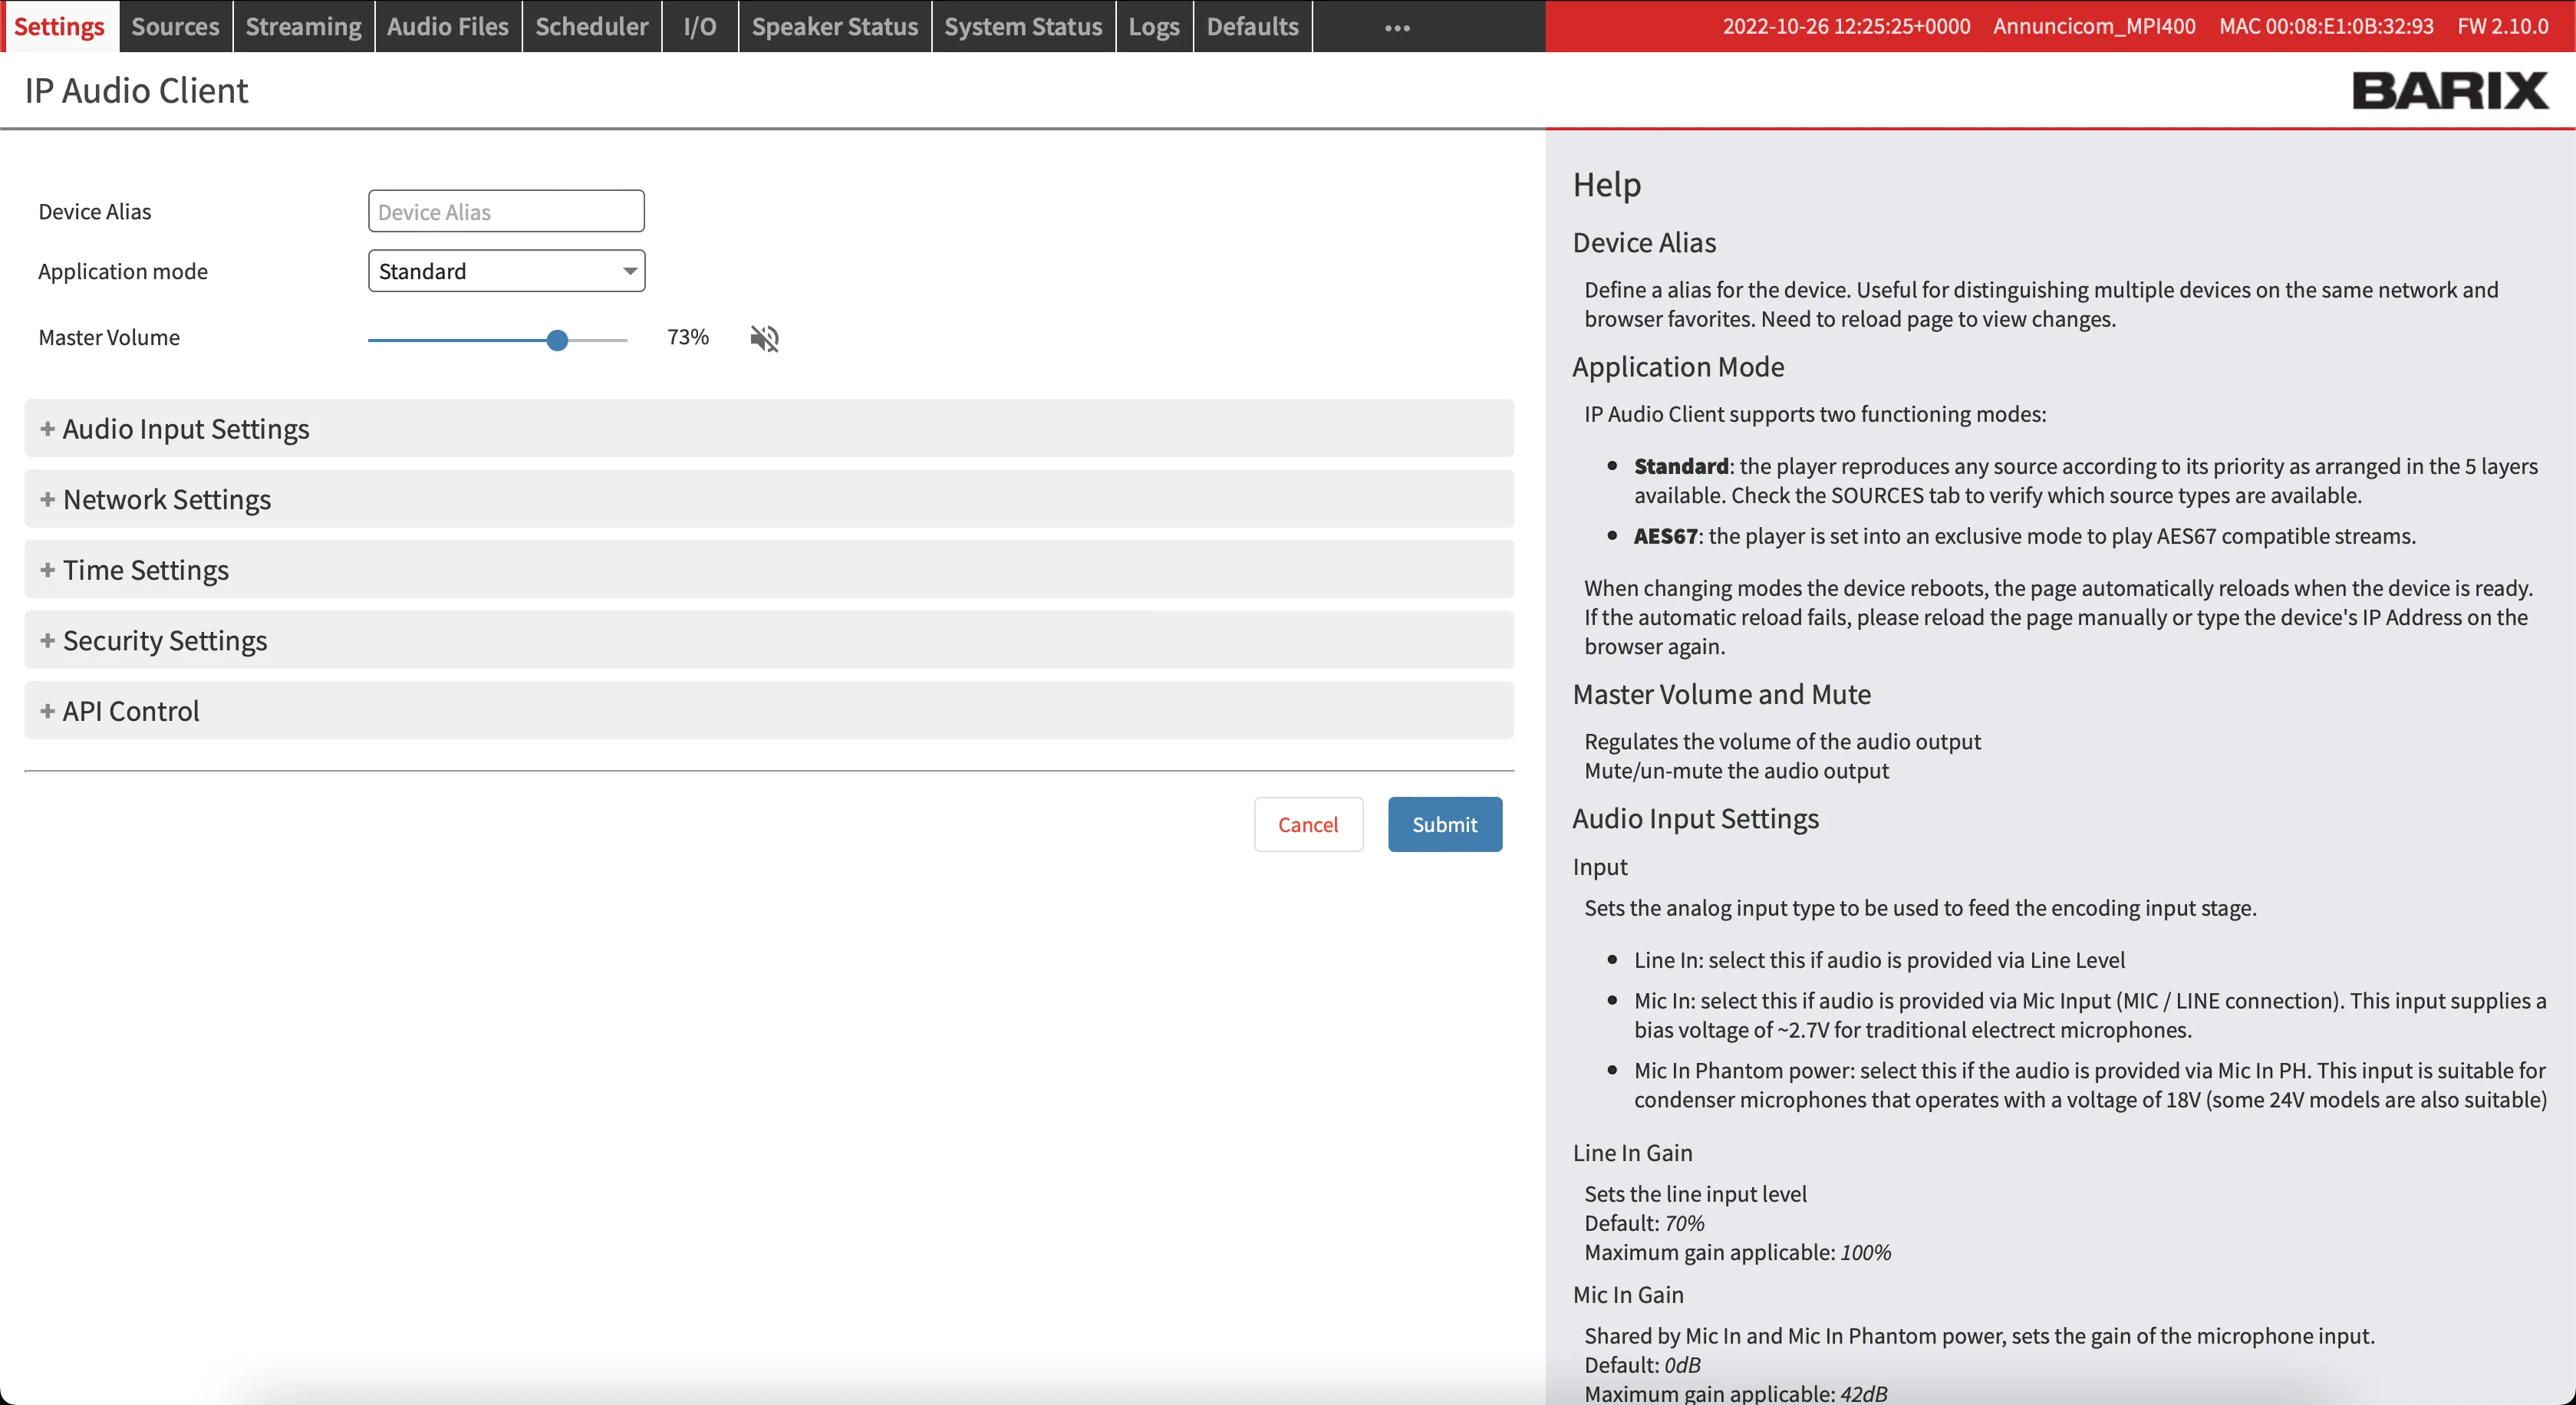This screenshot has height=1405, width=2576.
Task: Click the FW 2.10.0 version text
Action: 2503,26
